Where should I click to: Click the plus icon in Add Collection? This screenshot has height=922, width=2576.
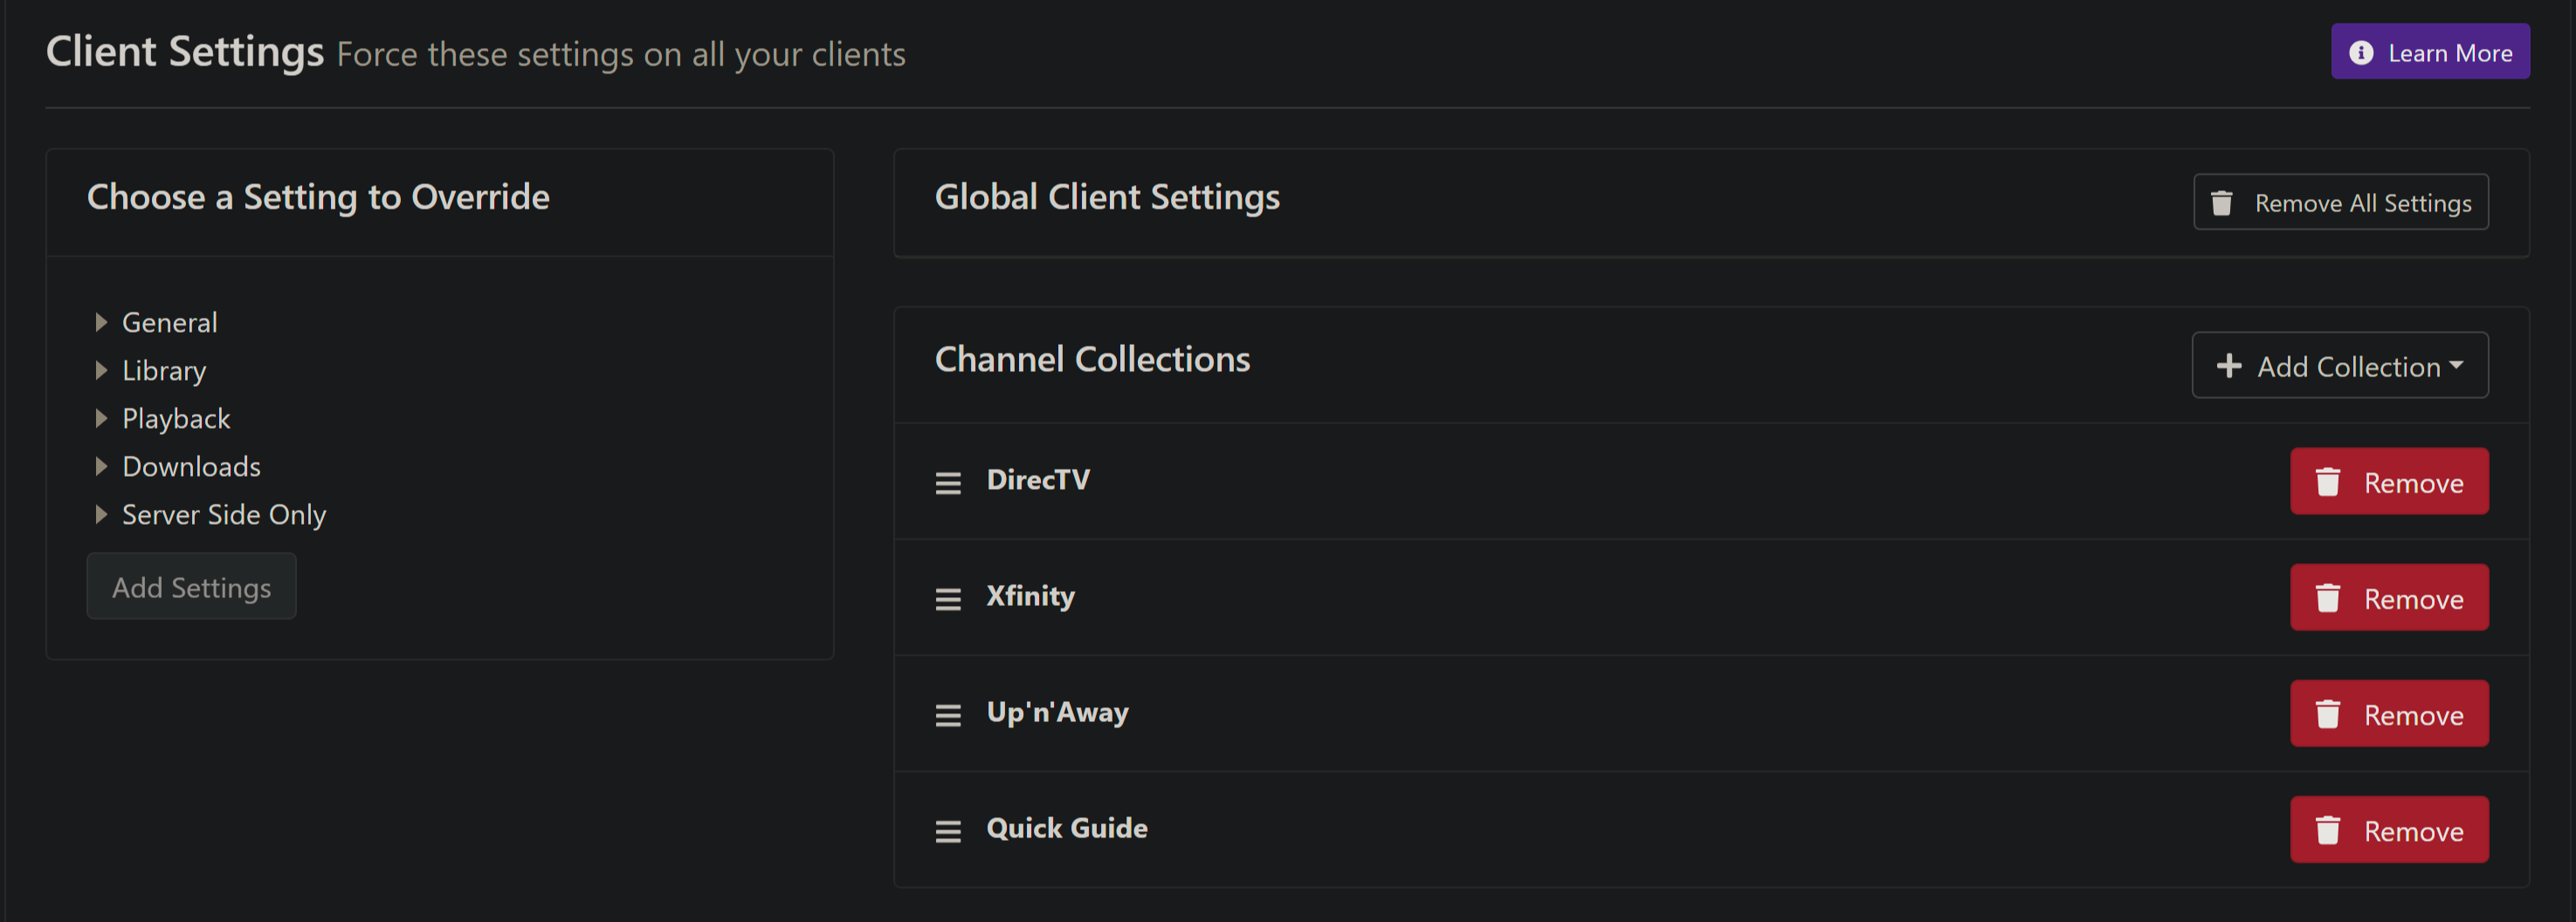pos(2228,366)
